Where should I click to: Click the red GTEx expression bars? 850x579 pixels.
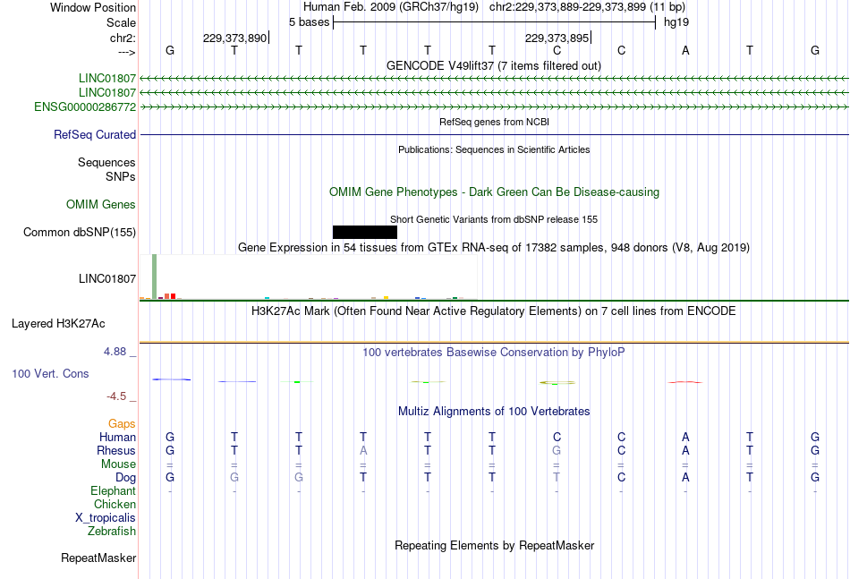point(170,296)
